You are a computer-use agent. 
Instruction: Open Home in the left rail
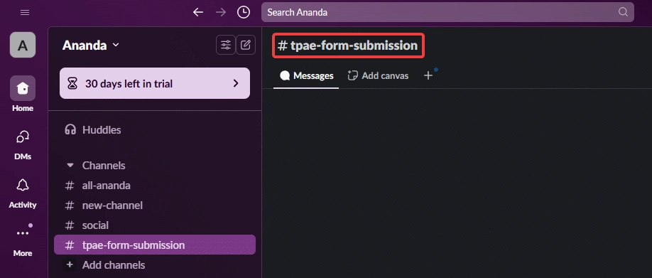click(x=23, y=94)
